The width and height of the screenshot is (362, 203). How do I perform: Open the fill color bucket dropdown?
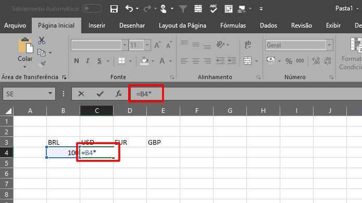(x=153, y=61)
